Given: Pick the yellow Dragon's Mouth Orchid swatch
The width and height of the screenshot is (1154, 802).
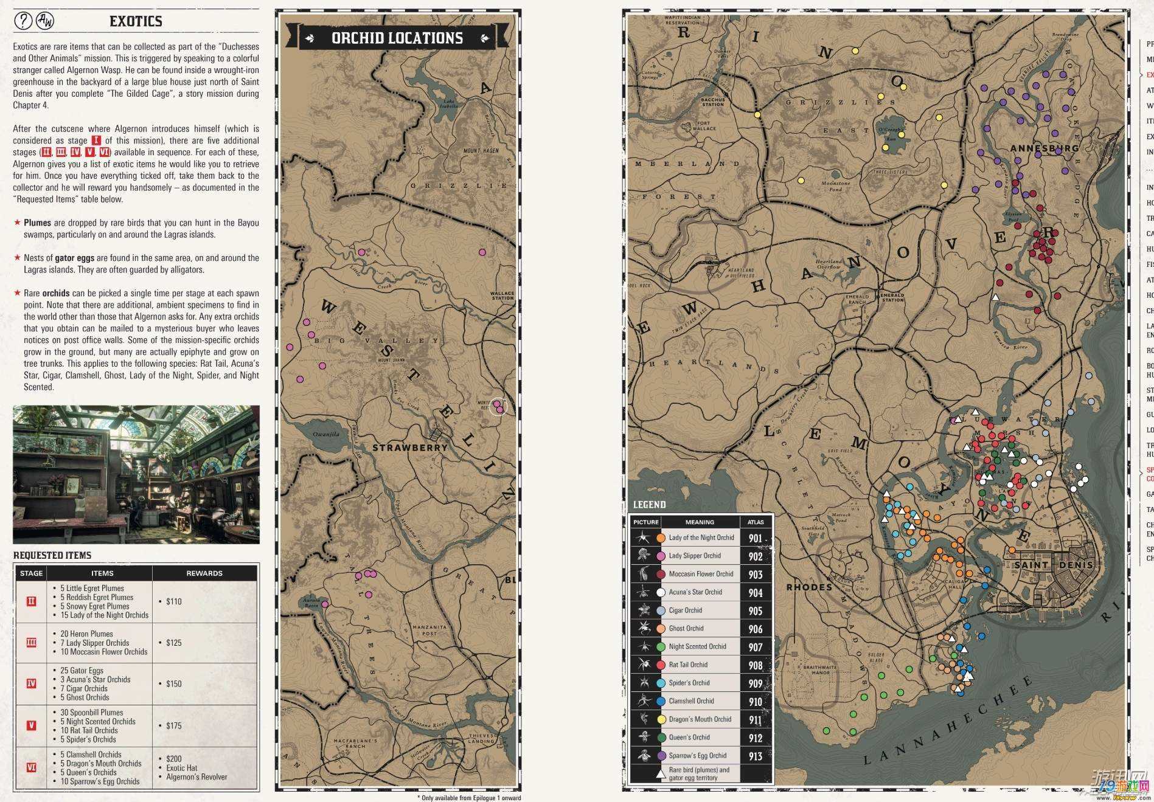Looking at the screenshot, I should [661, 719].
